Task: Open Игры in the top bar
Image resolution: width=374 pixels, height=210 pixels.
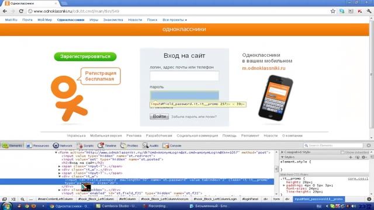Action: click(93, 20)
